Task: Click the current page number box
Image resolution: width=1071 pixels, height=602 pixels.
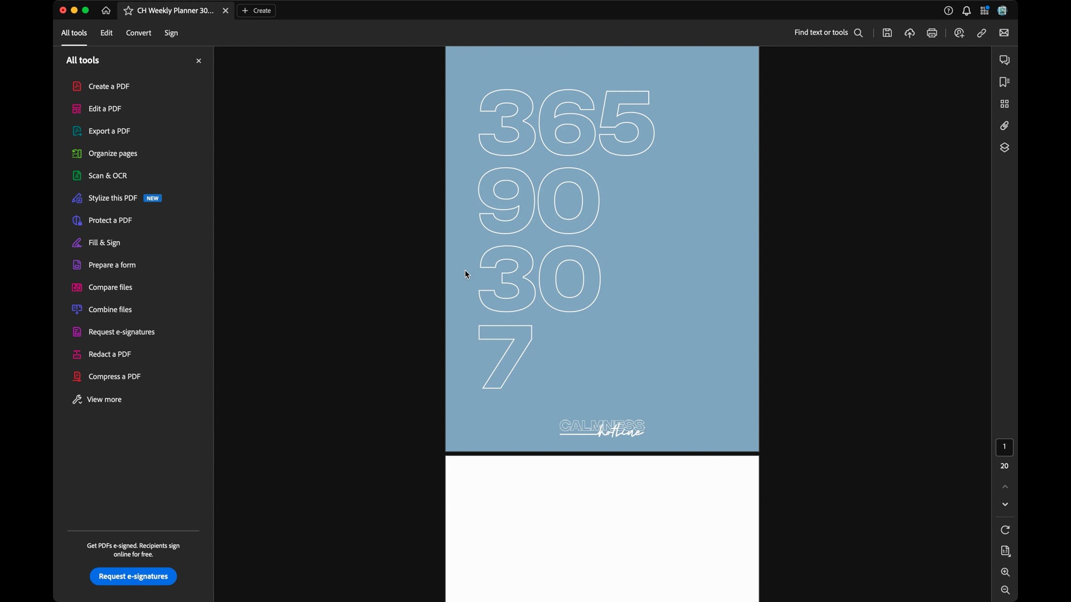Action: (x=1005, y=447)
